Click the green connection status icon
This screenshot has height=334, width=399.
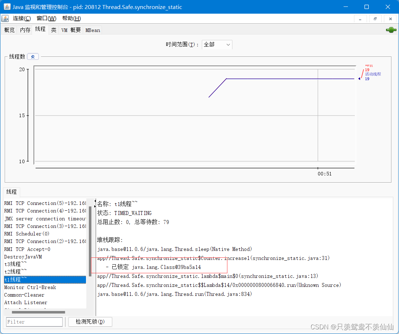tap(391, 30)
